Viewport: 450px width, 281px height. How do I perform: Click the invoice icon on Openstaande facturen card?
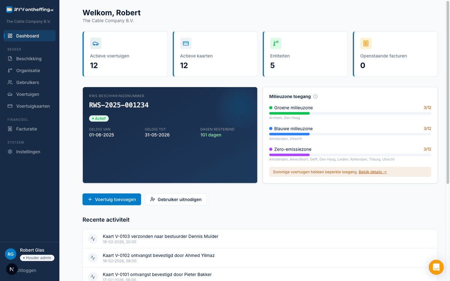(x=366, y=43)
